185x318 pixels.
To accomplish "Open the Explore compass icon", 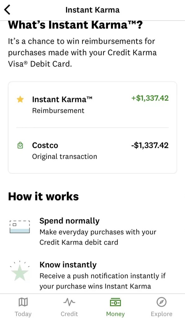I will (161, 302).
